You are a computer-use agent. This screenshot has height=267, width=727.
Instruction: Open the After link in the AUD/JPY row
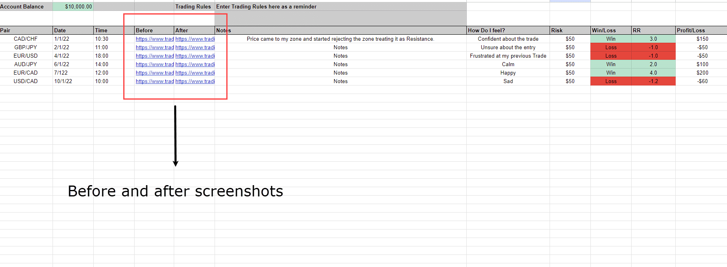195,65
